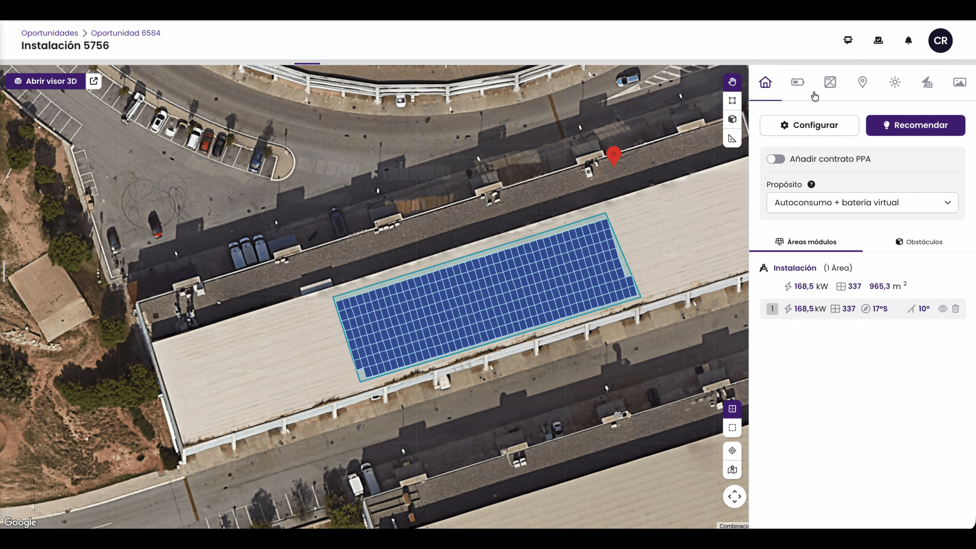Open the sun irradiance tab
The height and width of the screenshot is (549, 976).
point(895,82)
